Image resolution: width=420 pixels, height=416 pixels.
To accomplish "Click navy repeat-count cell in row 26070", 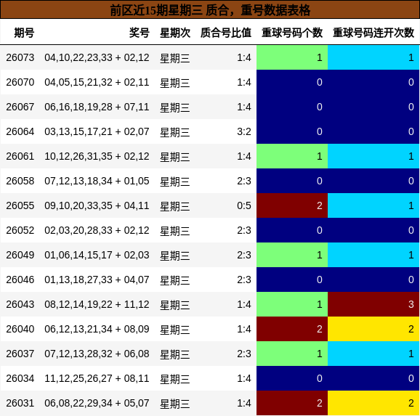I will (292, 82).
